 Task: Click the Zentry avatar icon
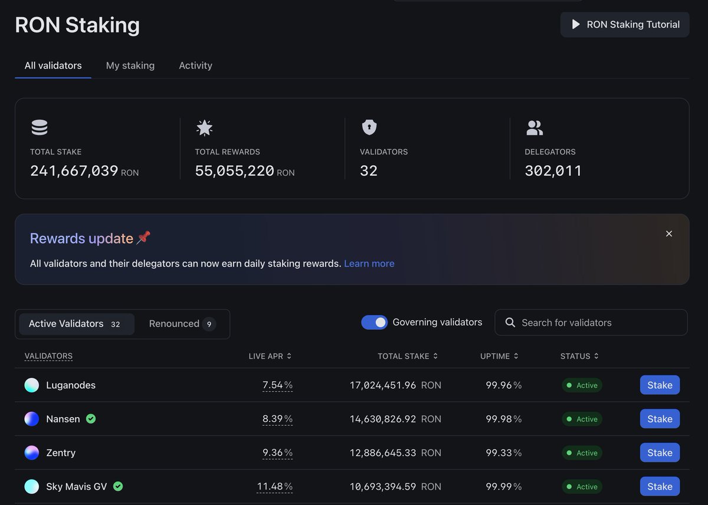(31, 453)
